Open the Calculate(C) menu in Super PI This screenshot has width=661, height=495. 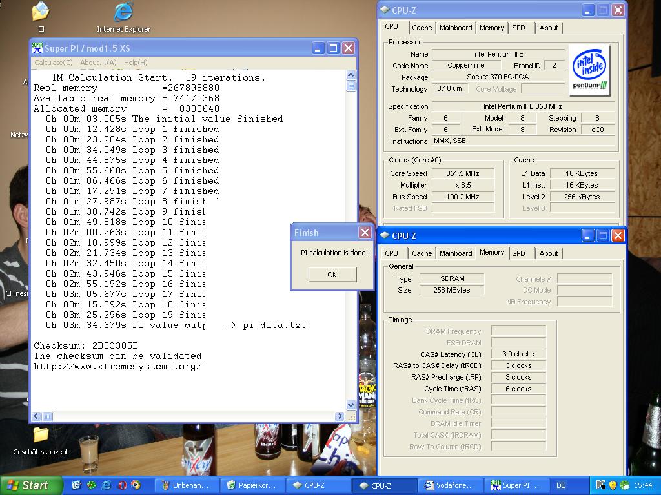(53, 63)
